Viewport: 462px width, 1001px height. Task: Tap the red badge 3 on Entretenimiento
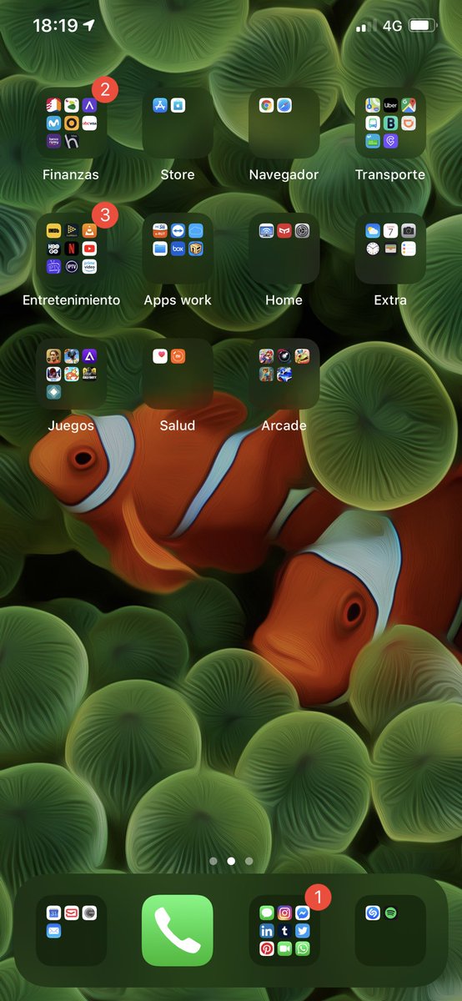[104, 214]
